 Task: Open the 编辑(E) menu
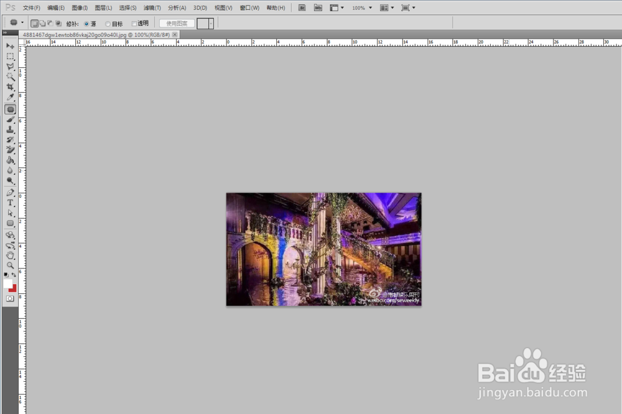coord(55,8)
